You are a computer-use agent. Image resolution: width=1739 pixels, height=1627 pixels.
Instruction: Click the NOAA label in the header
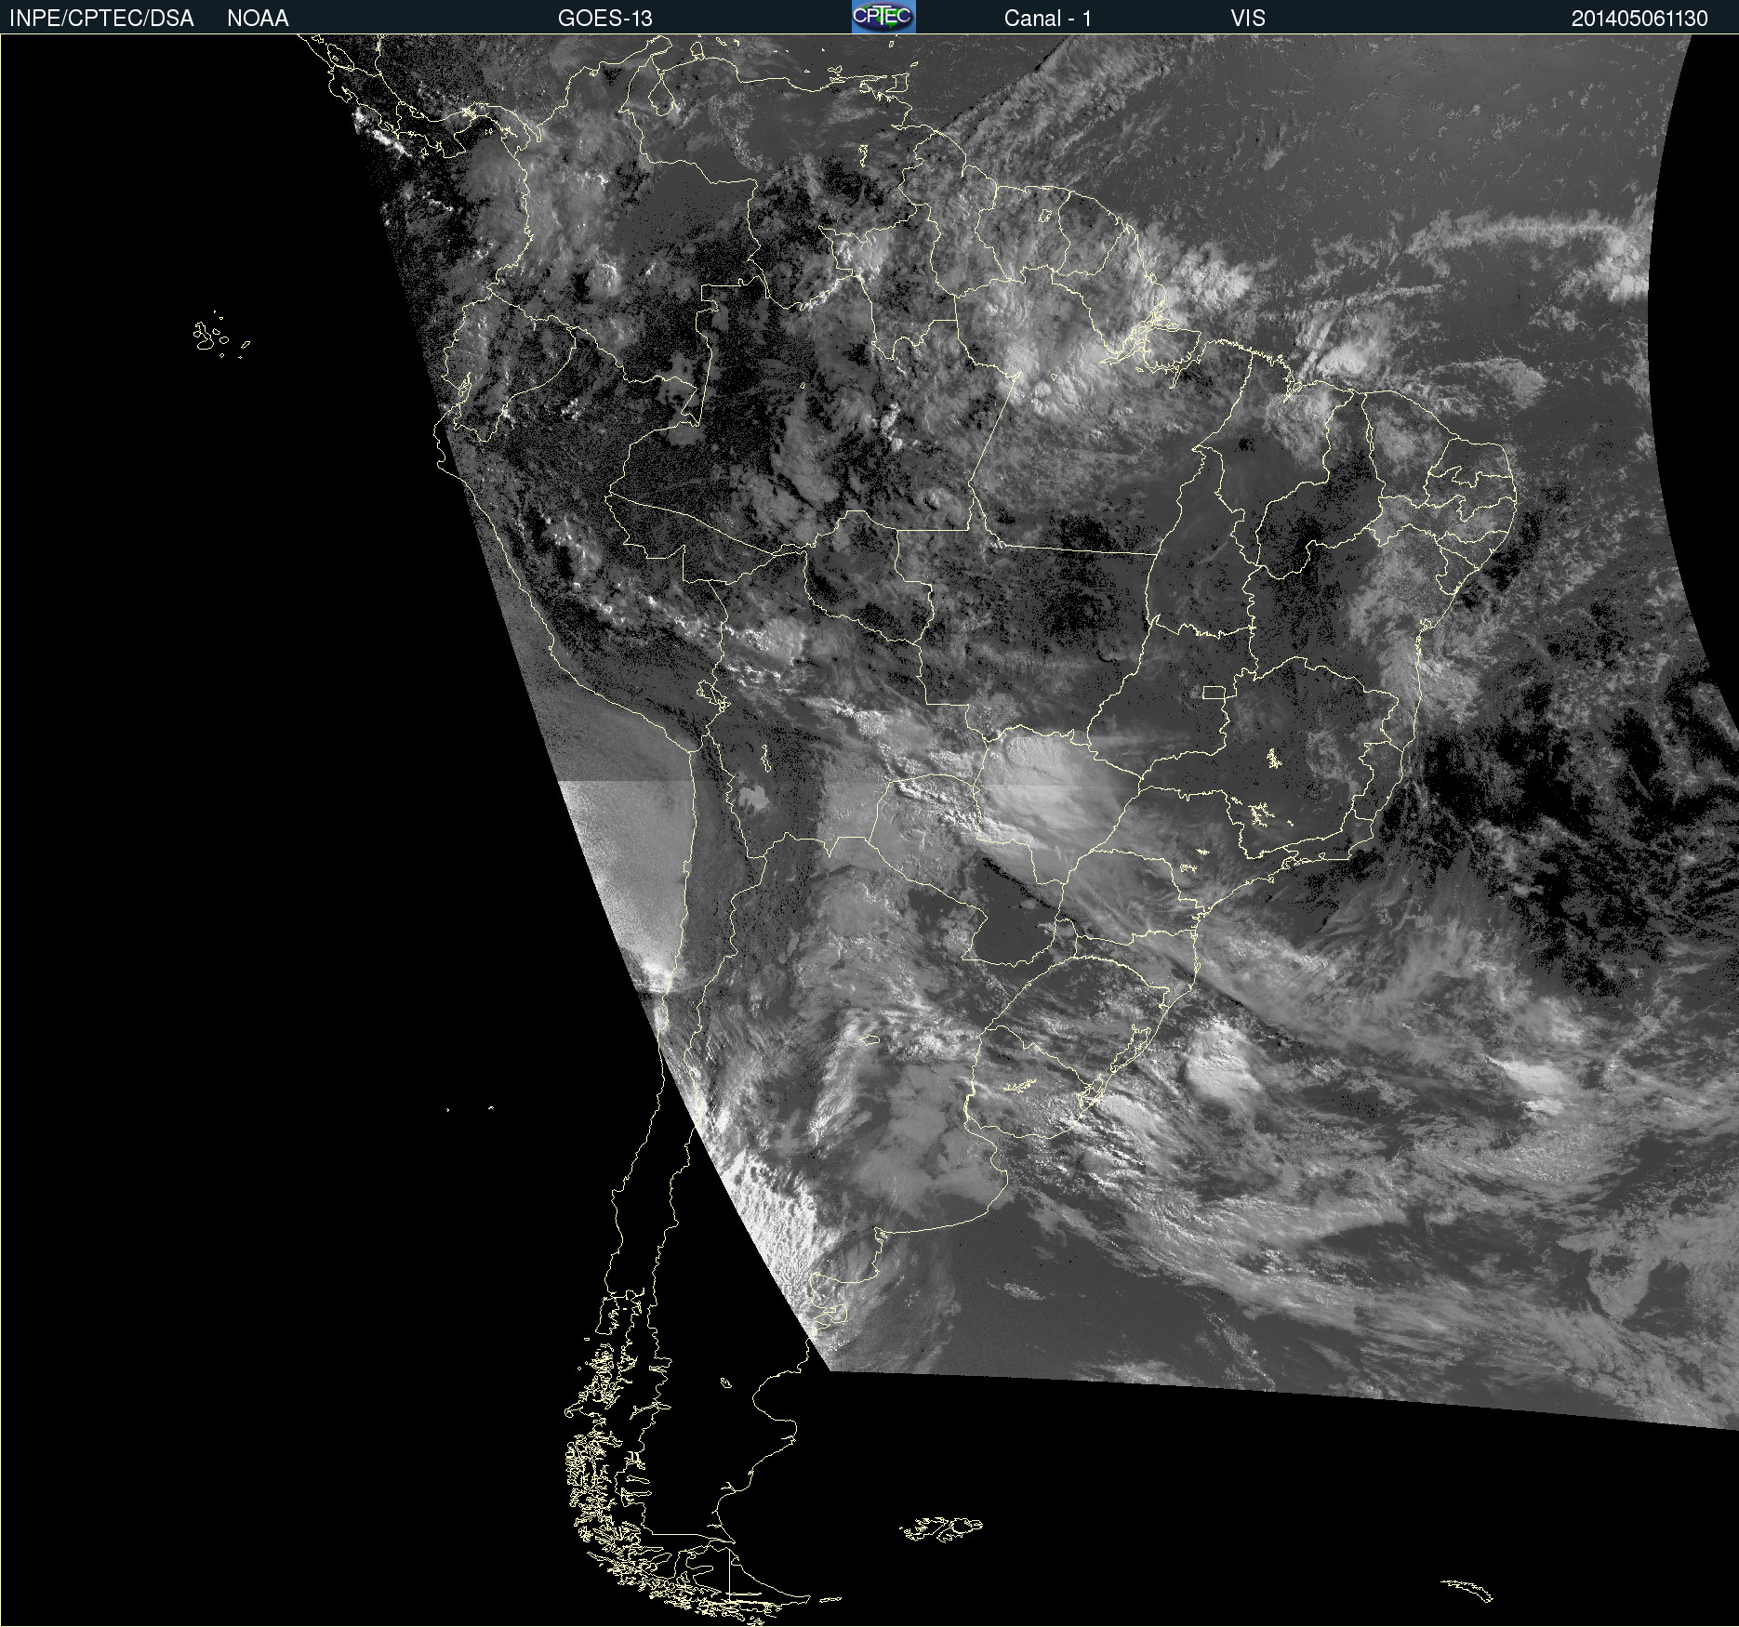[258, 19]
